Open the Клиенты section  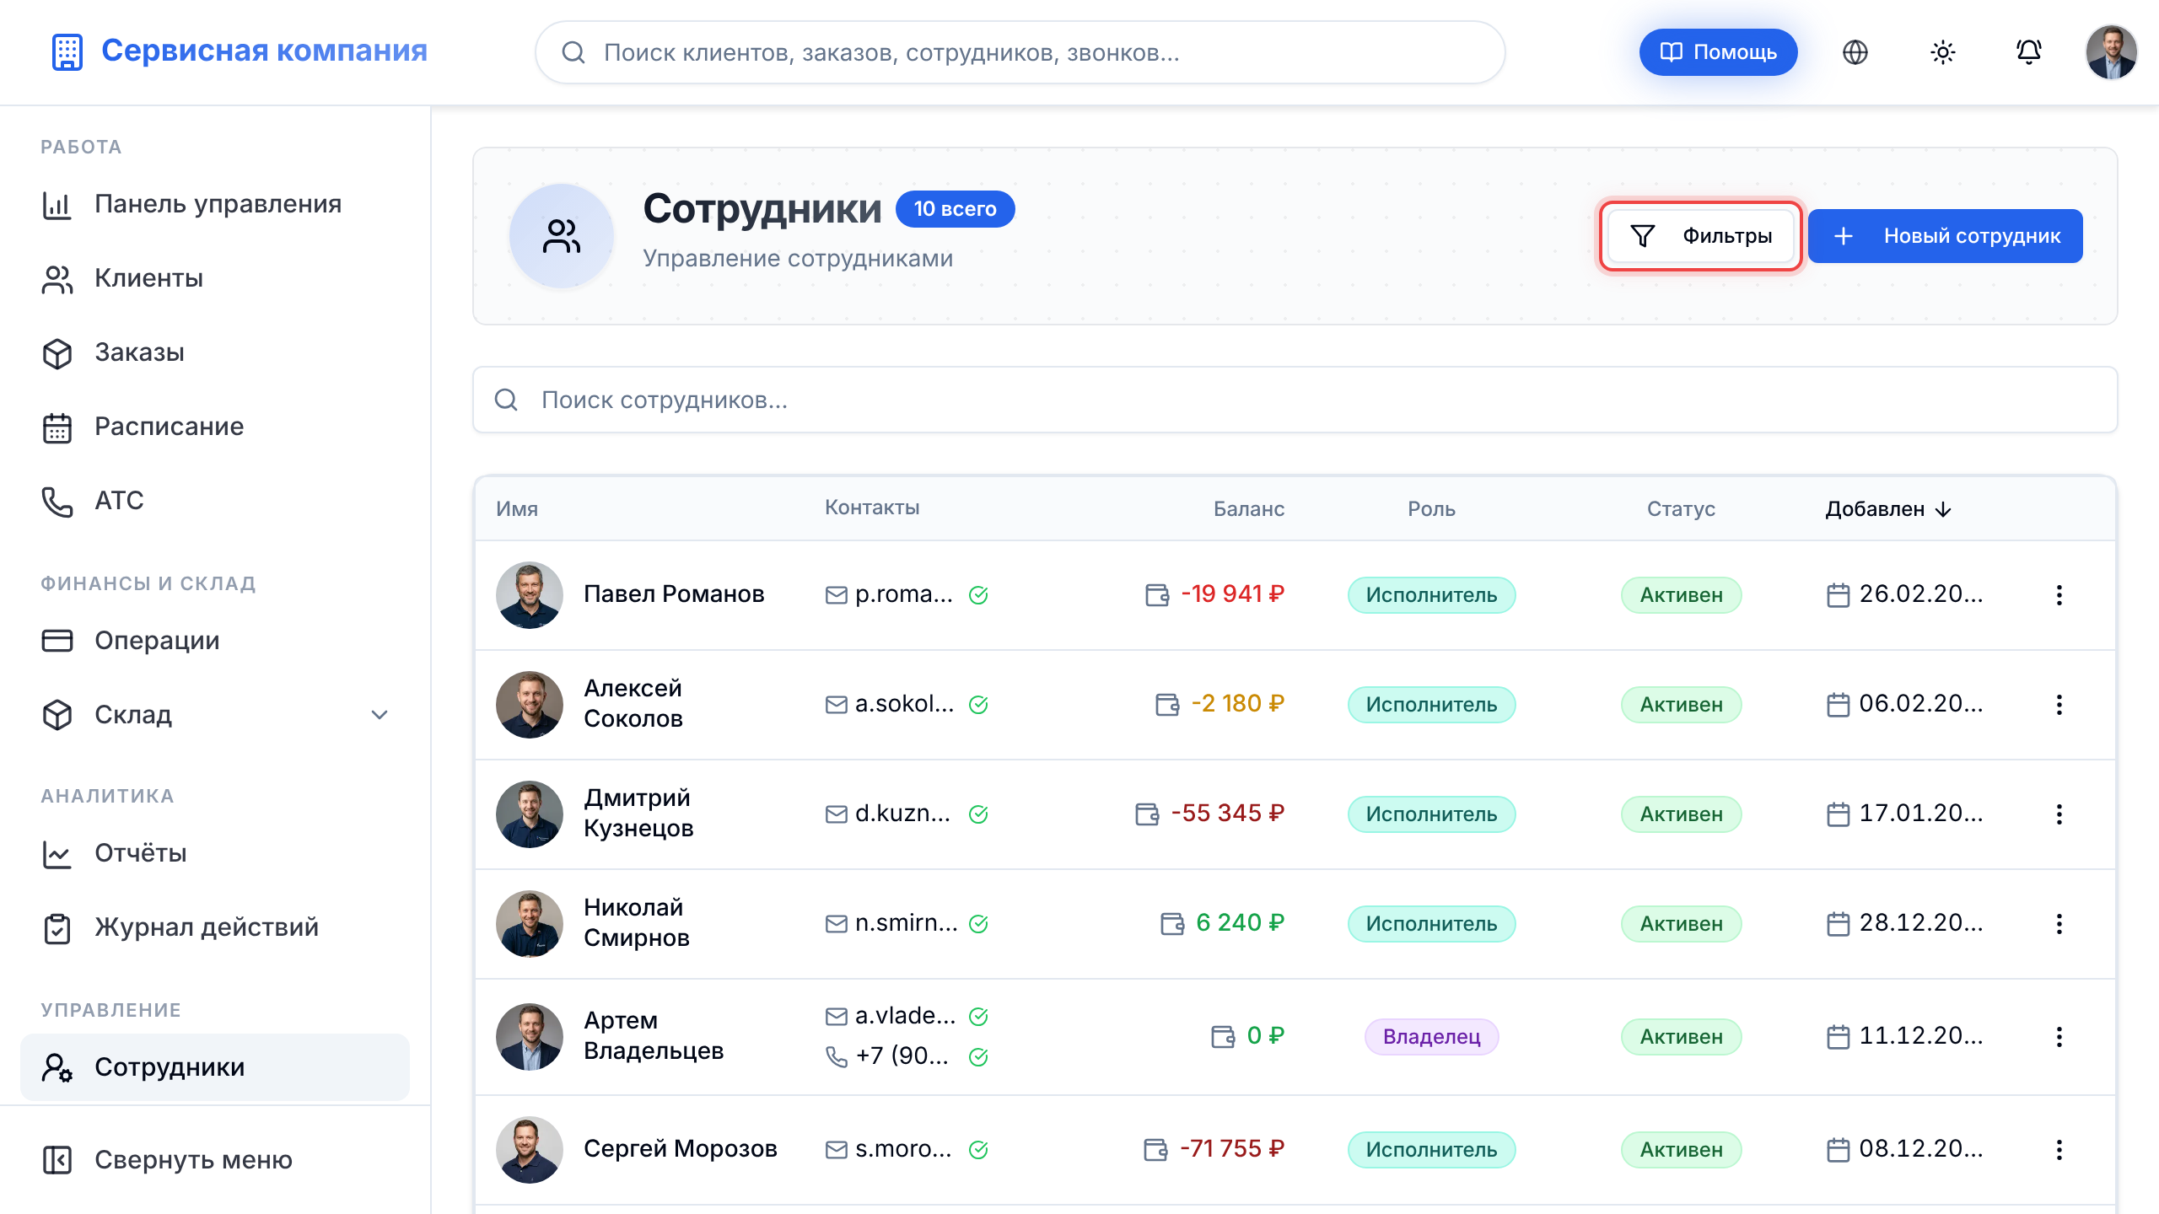(215, 278)
